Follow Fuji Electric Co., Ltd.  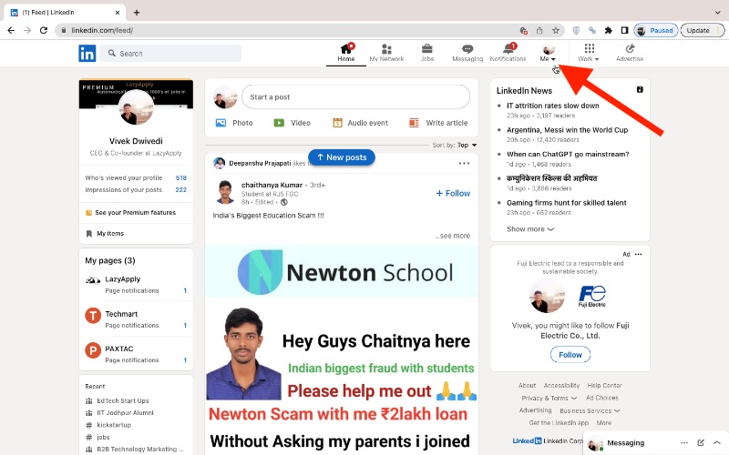click(x=570, y=355)
